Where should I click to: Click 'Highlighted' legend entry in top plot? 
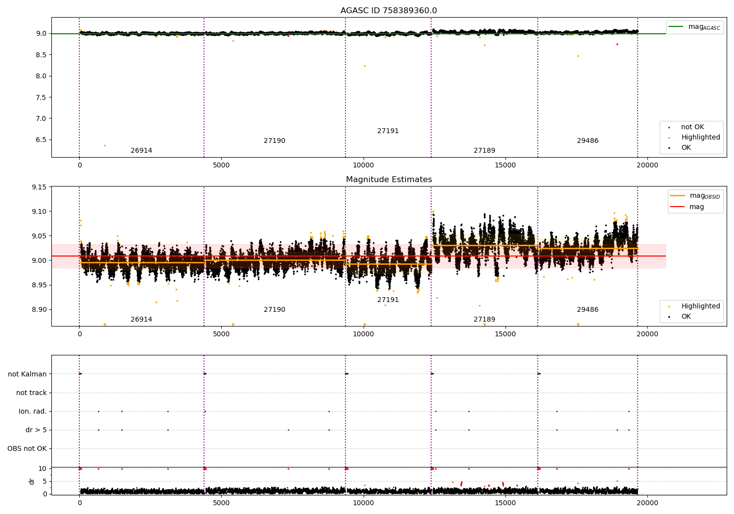695,138
